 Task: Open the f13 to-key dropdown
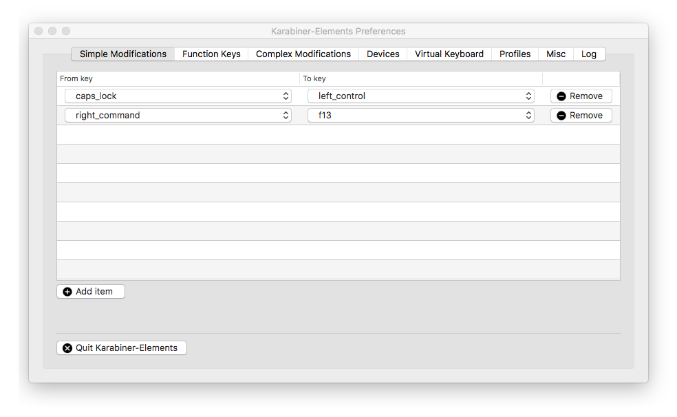421,115
